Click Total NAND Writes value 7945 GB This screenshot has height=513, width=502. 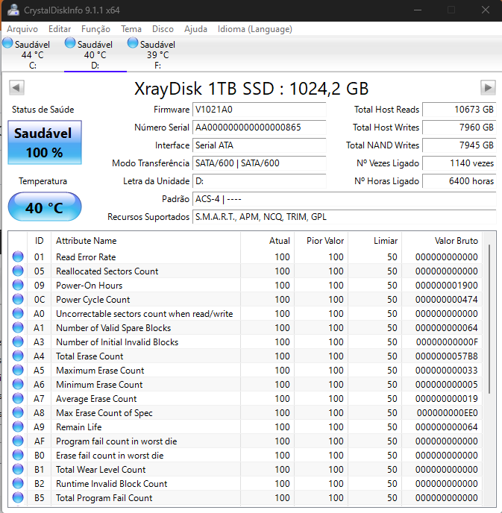click(459, 145)
